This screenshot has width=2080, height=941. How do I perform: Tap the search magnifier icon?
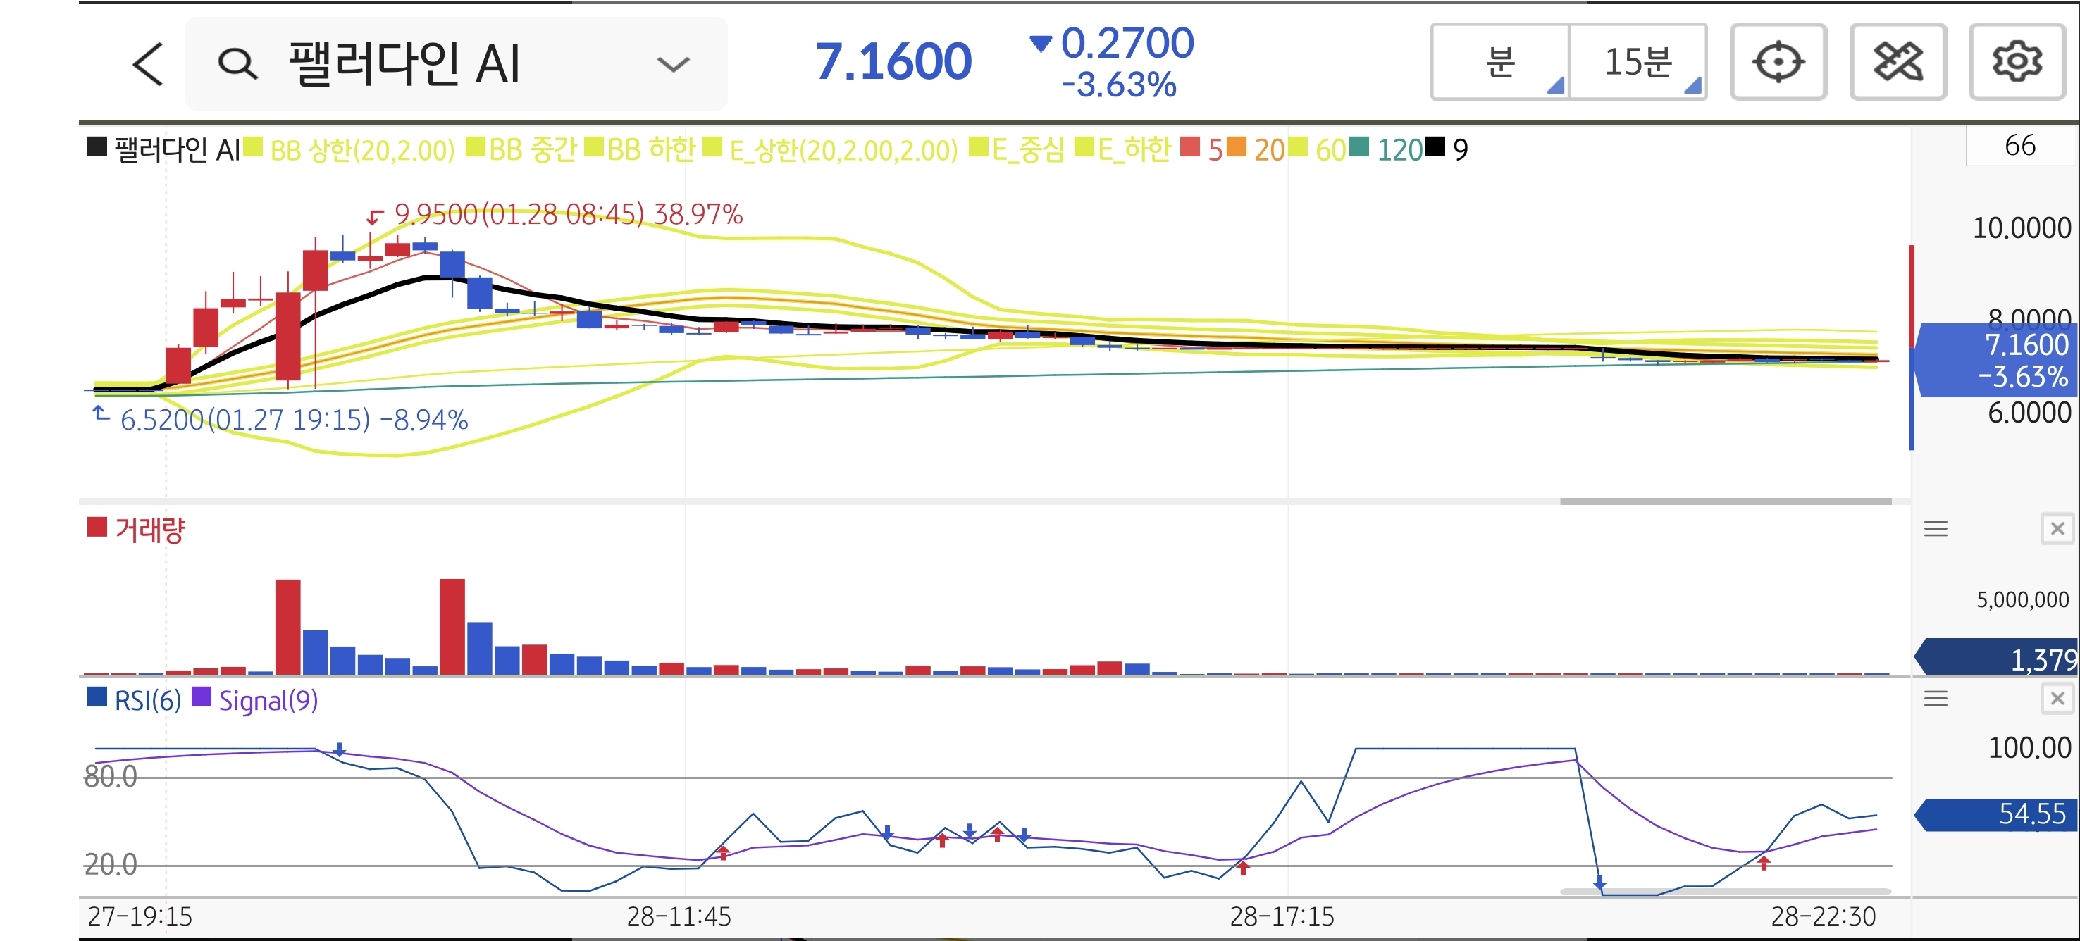(x=237, y=64)
